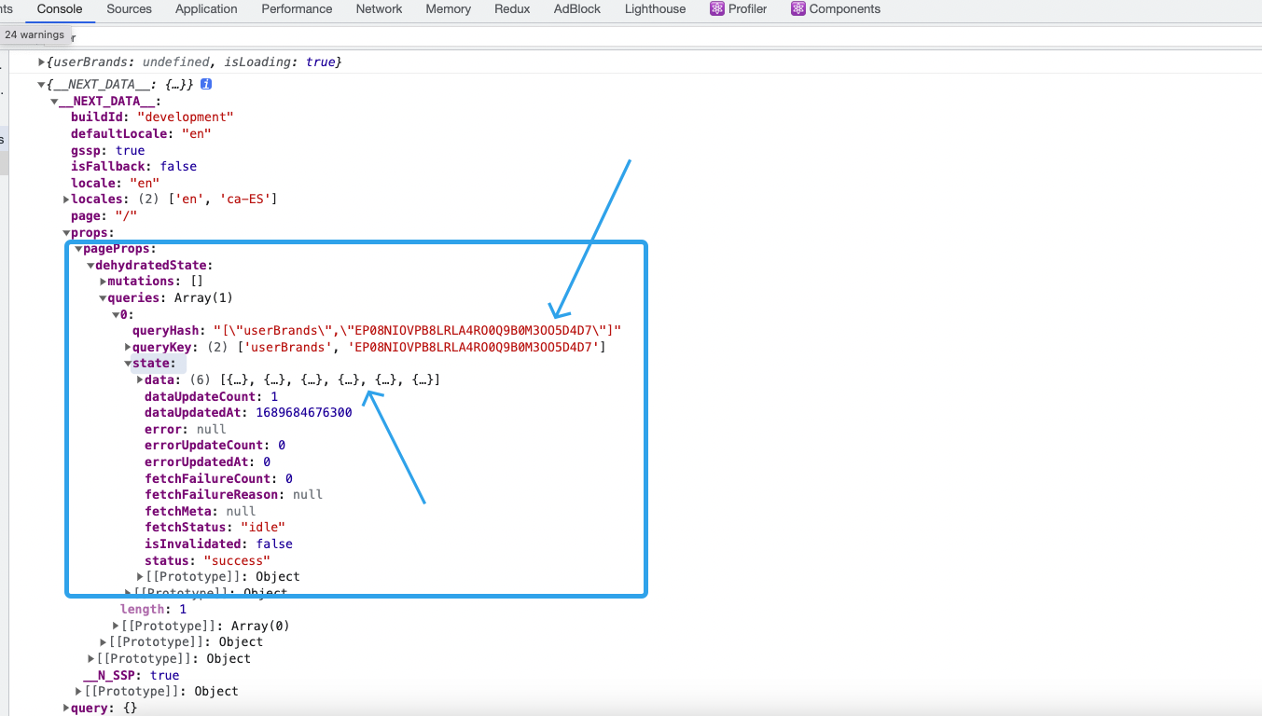This screenshot has width=1262, height=716.
Task: Click the defaultLocale "en" line
Action: click(141, 133)
